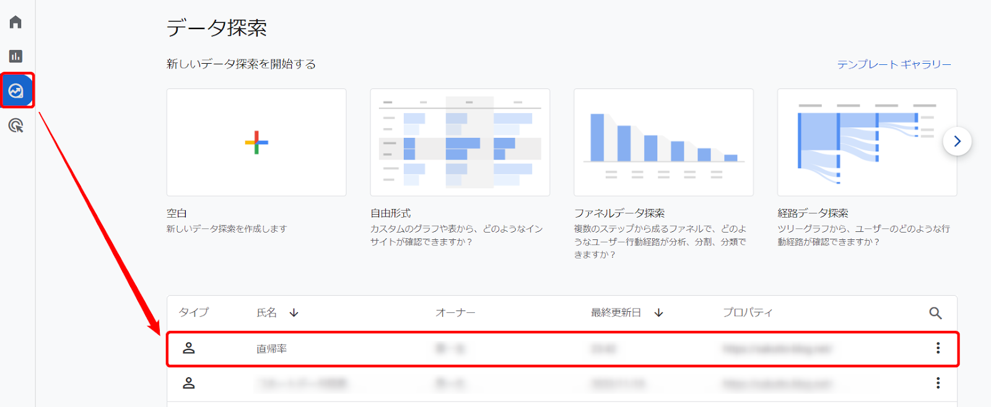Select the 経路データ探索 template
Viewport: 991px width, 407px height.
[x=867, y=142]
